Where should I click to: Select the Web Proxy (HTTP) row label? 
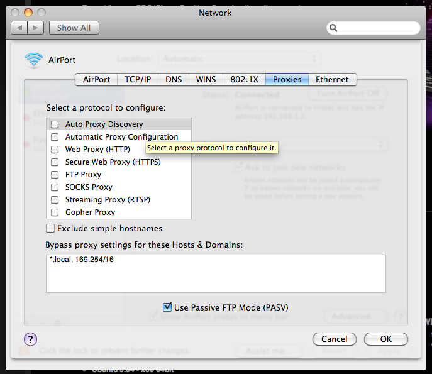coord(97,150)
